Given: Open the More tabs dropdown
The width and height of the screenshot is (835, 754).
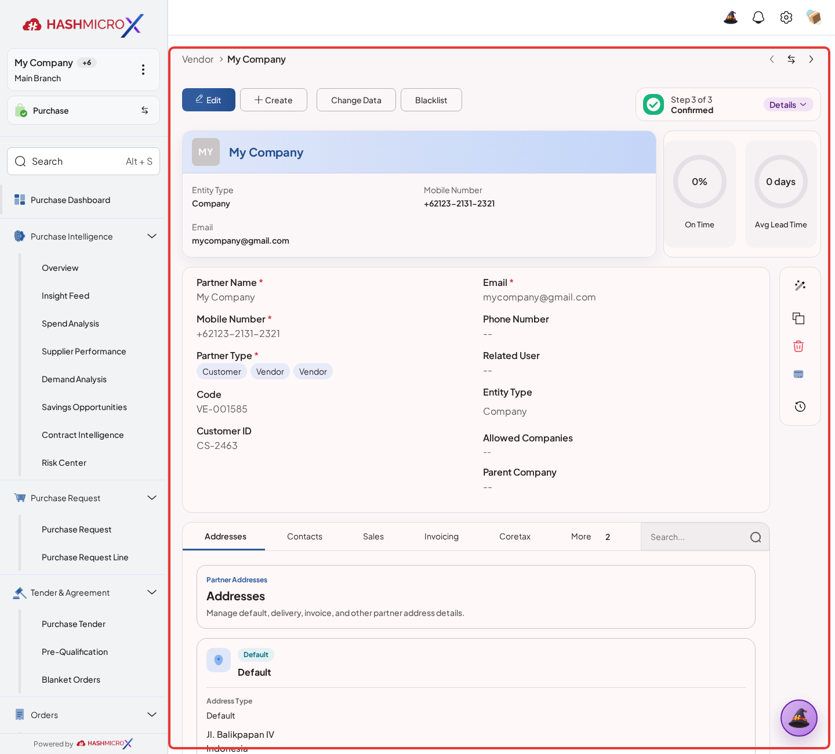Looking at the screenshot, I should pos(590,536).
